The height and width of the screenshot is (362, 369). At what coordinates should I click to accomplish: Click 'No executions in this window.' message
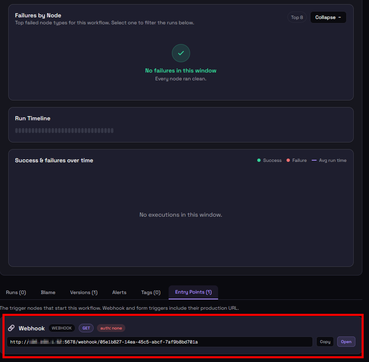[181, 215]
